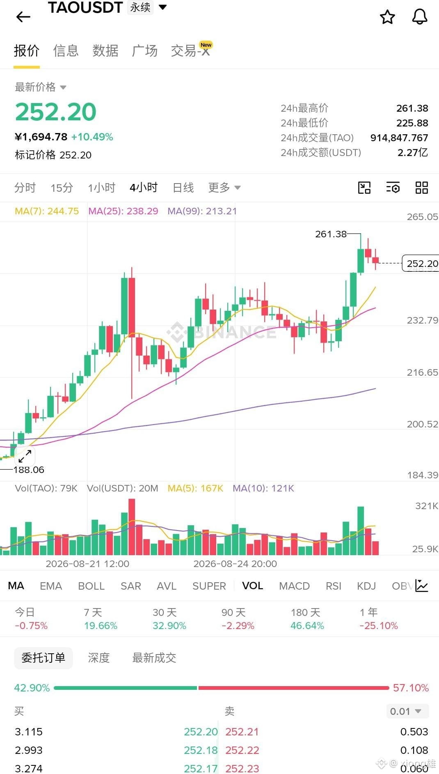
Task: Toggle the MA indicator
Action: [16, 586]
